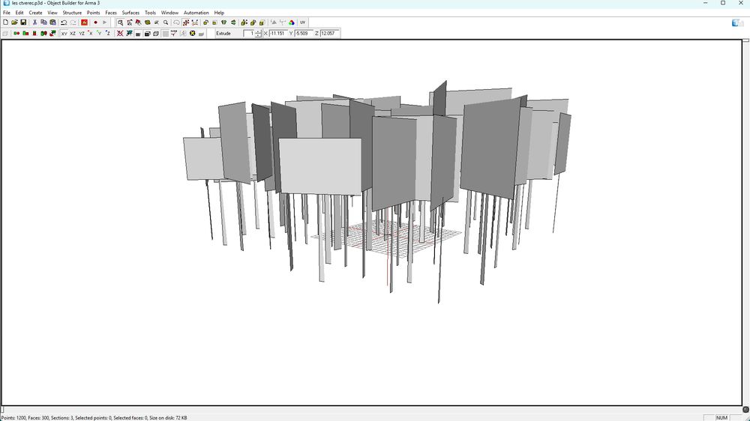The height and width of the screenshot is (421, 750).
Task: Open the Structure menu
Action: pos(72,13)
